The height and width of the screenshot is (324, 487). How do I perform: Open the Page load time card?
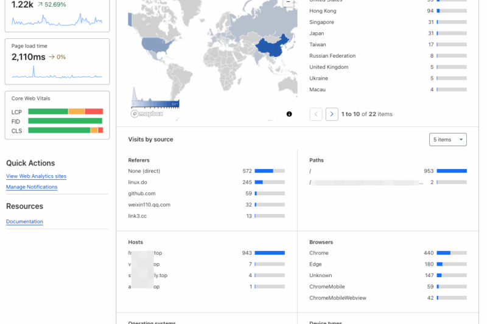point(57,61)
